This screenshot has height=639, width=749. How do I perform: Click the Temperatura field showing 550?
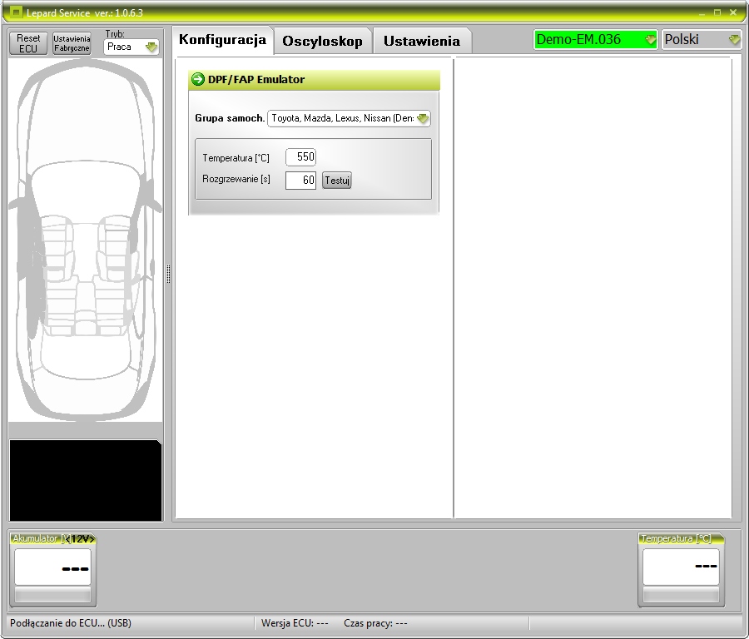coord(300,157)
